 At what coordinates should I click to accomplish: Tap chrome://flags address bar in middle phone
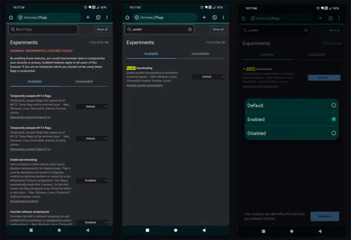tap(165, 17)
